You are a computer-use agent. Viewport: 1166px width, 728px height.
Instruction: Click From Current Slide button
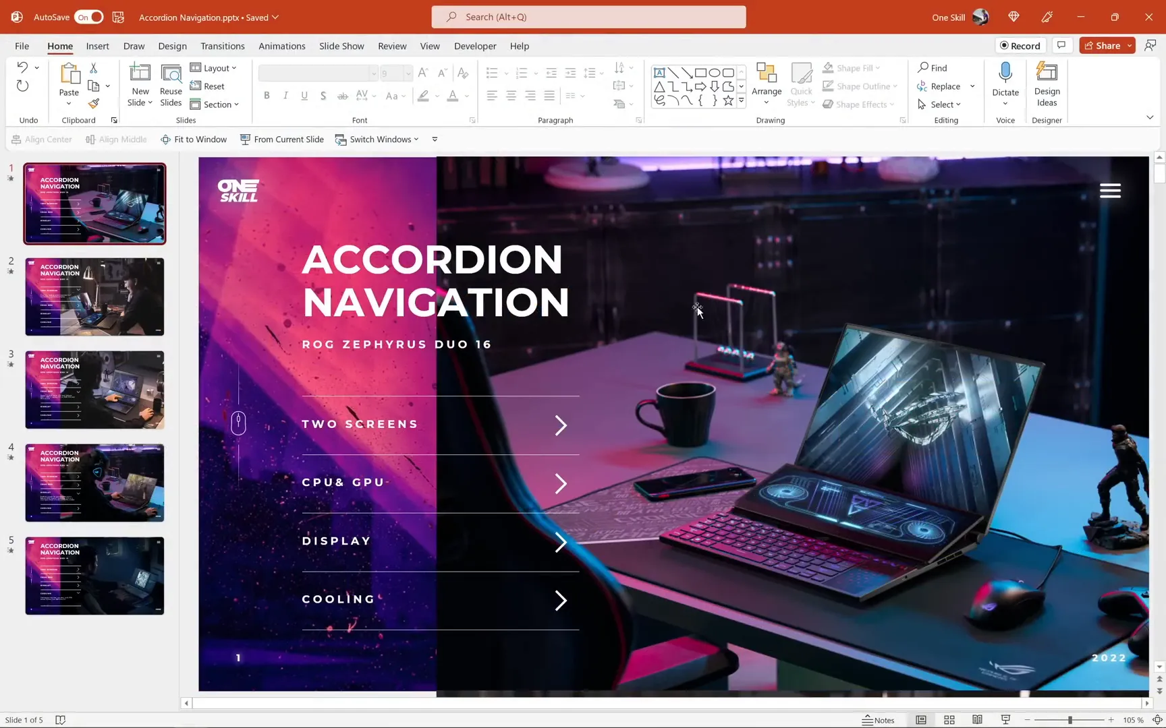click(282, 139)
